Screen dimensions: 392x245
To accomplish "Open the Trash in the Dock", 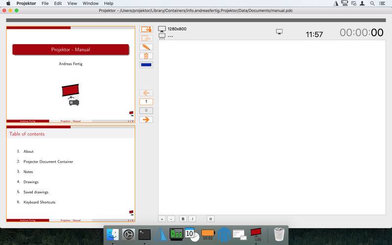I will (x=279, y=235).
